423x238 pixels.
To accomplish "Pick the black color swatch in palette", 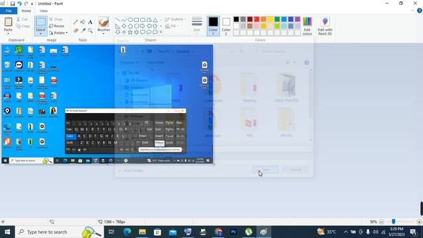I will click(x=237, y=19).
